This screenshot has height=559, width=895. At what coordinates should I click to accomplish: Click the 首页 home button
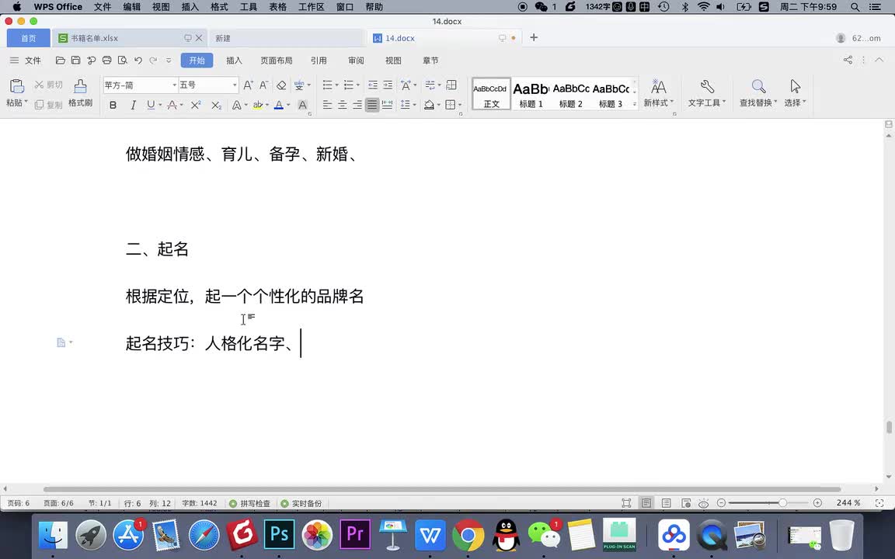coord(29,38)
